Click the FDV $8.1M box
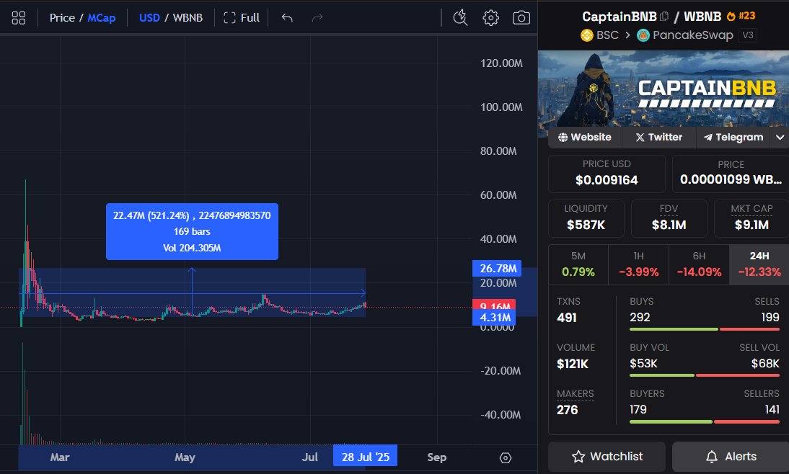Image resolution: width=789 pixels, height=474 pixels. click(x=669, y=218)
